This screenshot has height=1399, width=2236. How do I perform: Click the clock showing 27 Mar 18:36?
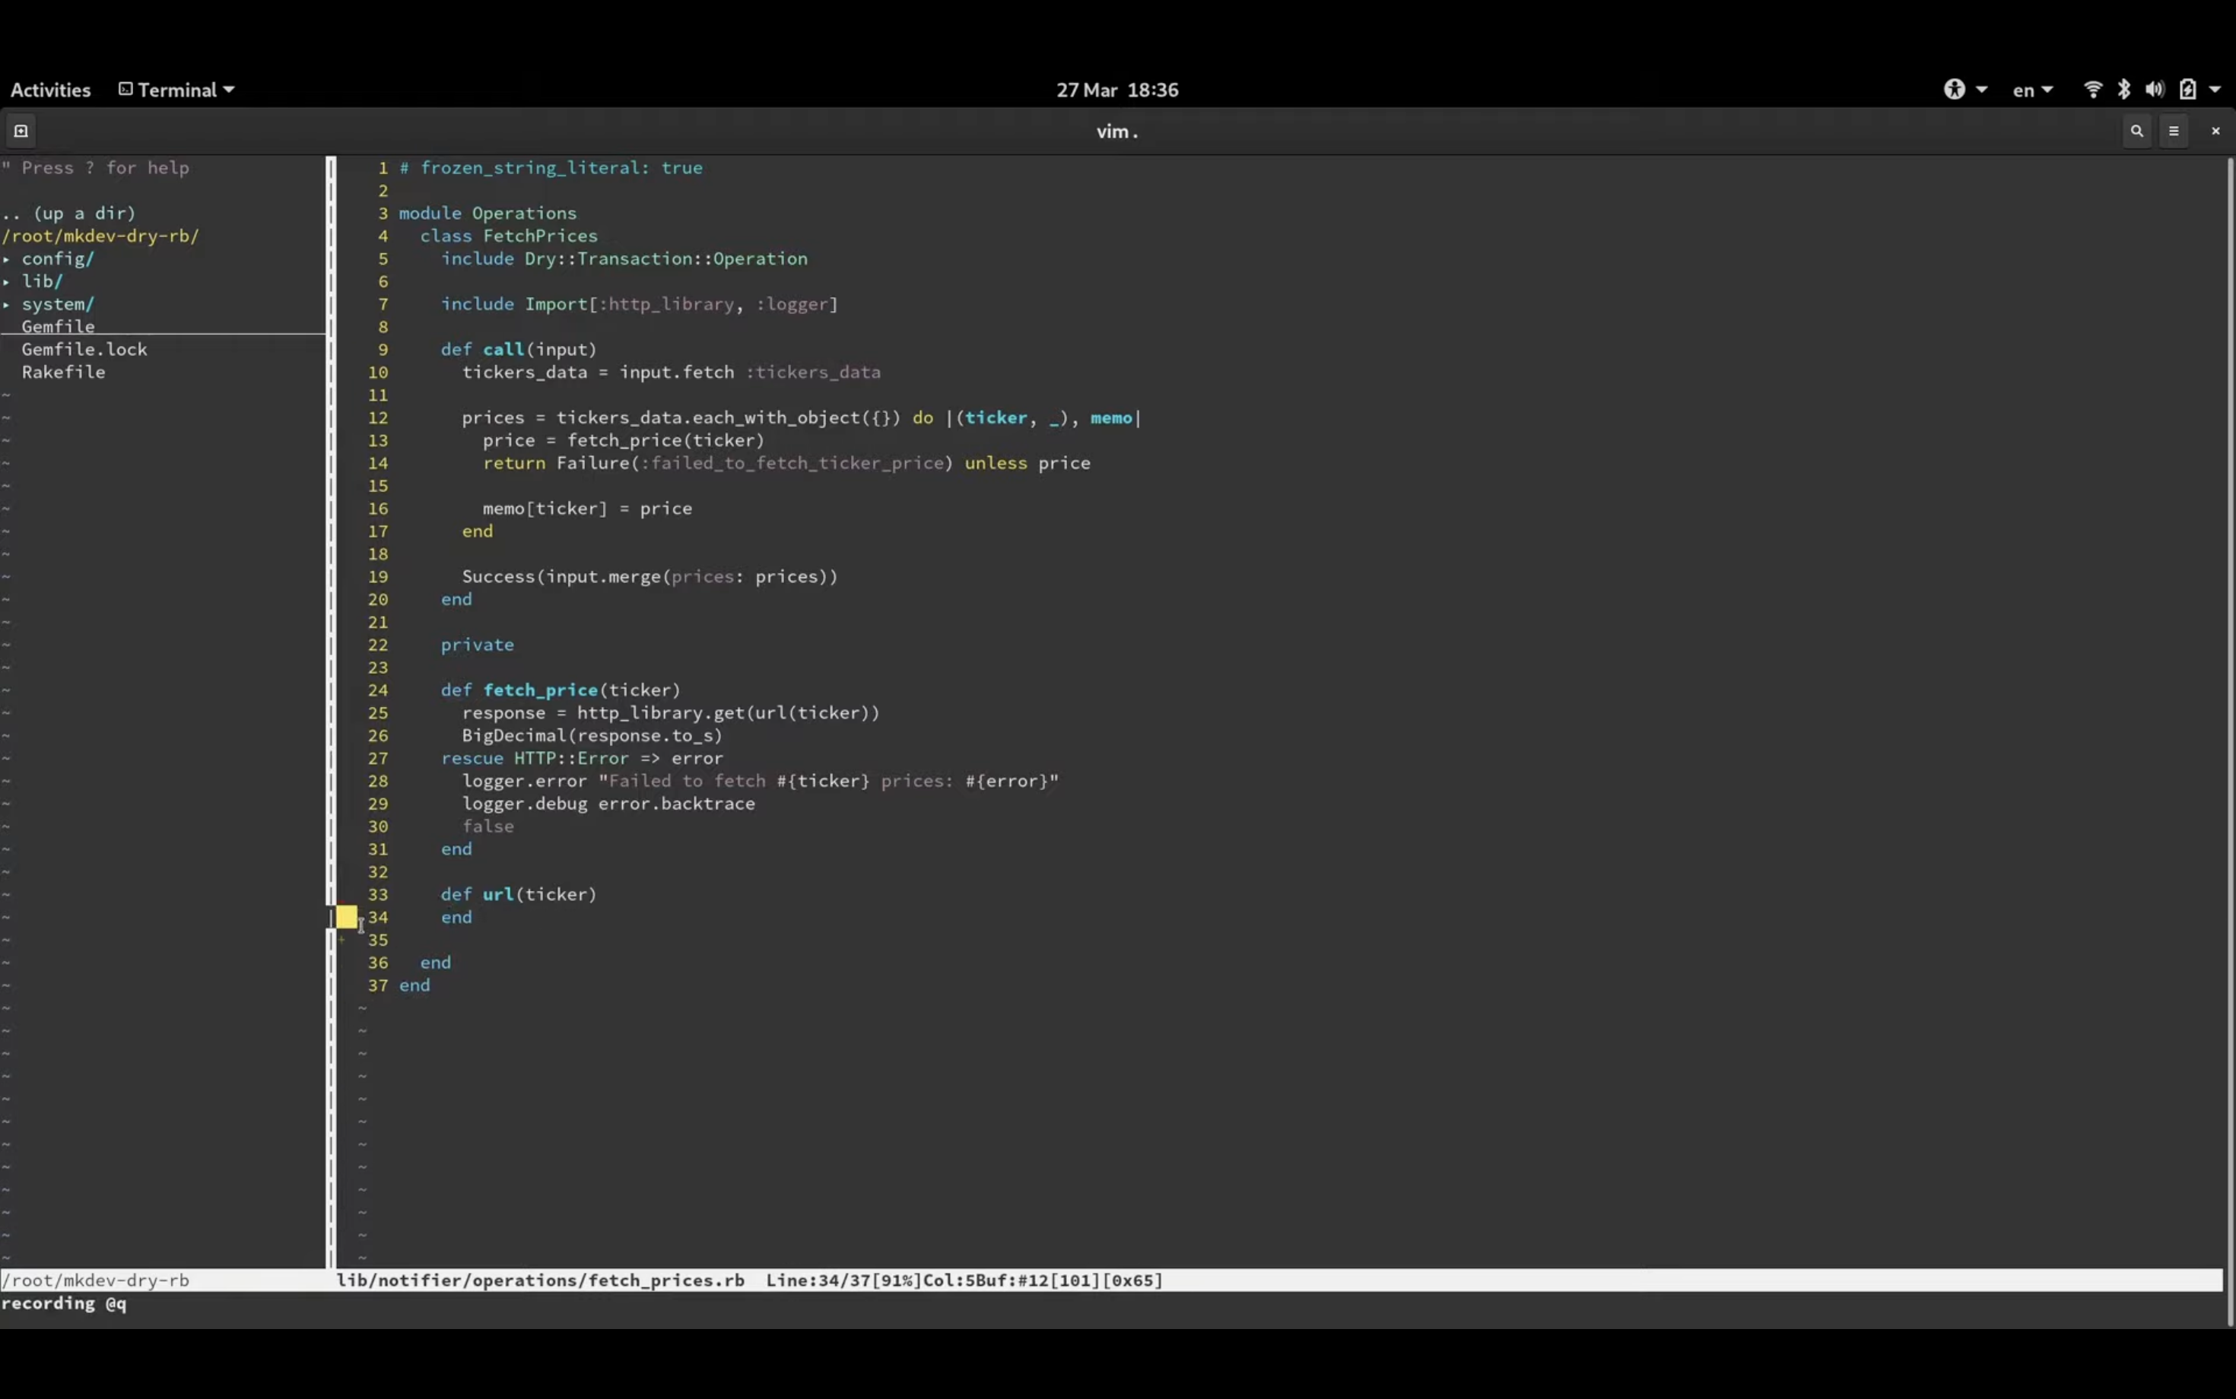coord(1117,90)
